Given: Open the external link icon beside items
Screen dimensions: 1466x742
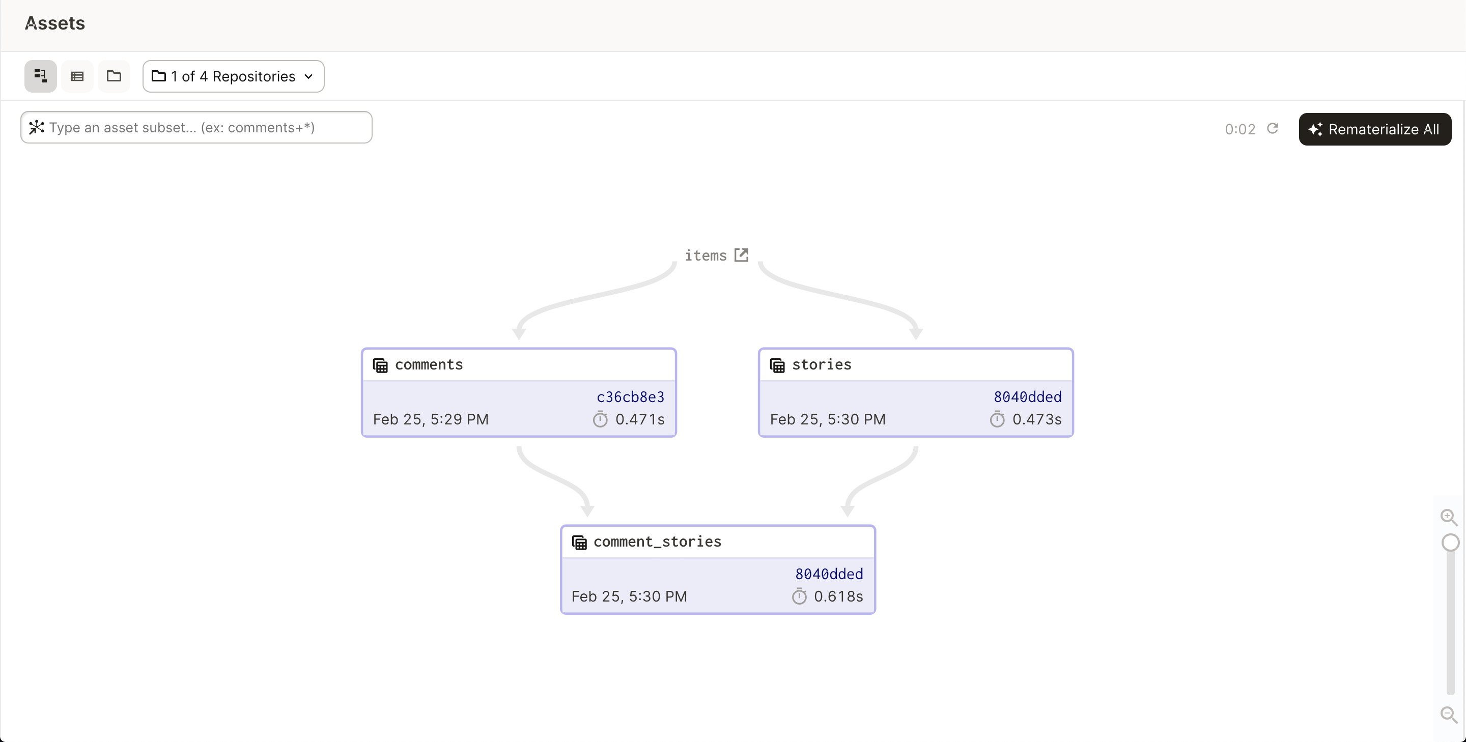Looking at the screenshot, I should [741, 255].
